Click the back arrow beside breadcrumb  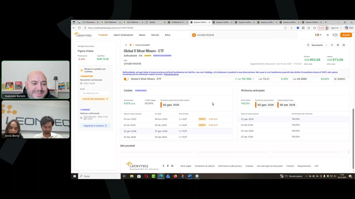[126, 45]
